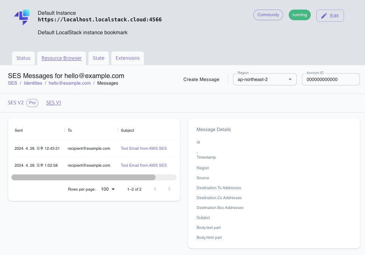Click the timestamp 2024. 4. 28. 오후 12:43:21

(x=37, y=148)
